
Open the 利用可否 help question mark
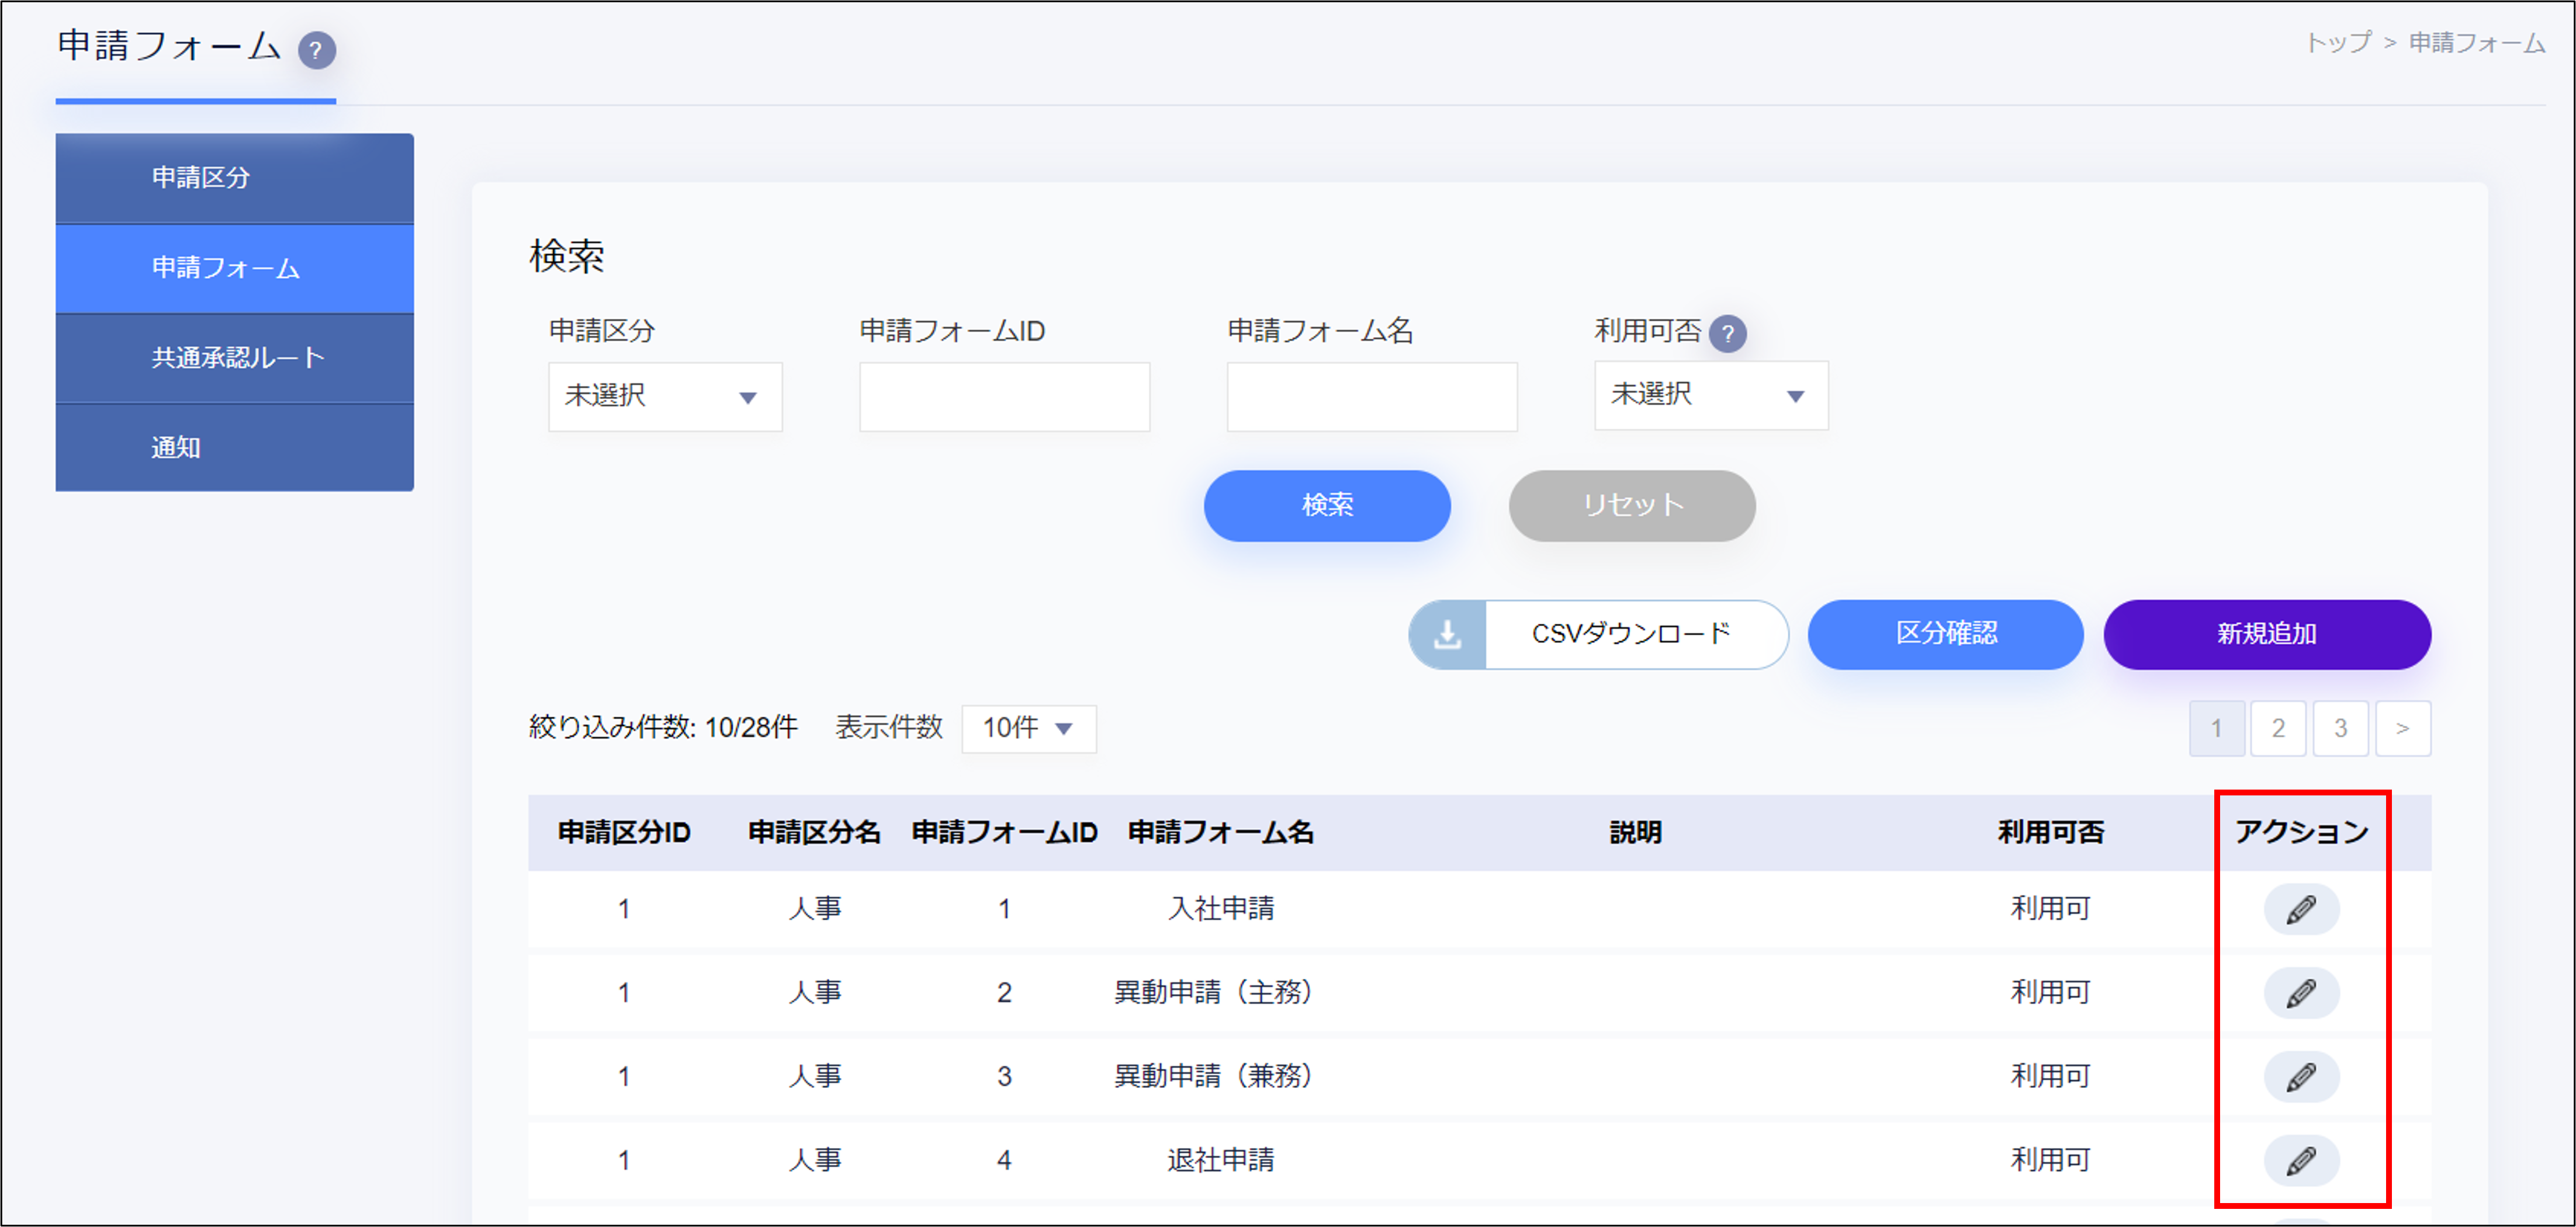[1729, 333]
